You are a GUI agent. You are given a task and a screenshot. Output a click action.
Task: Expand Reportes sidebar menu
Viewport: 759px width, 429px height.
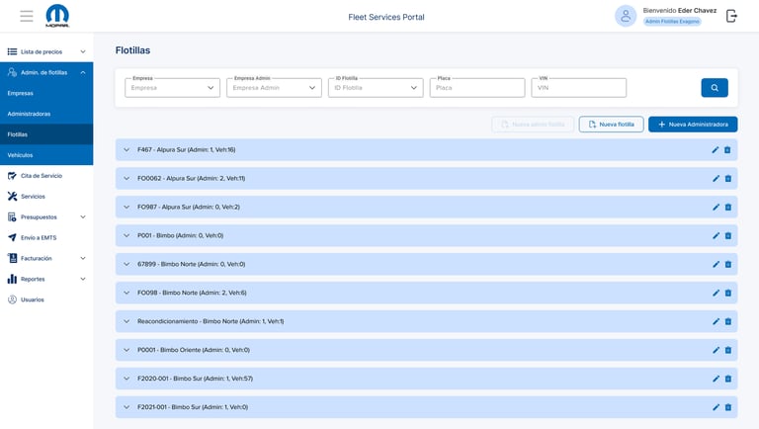46,279
